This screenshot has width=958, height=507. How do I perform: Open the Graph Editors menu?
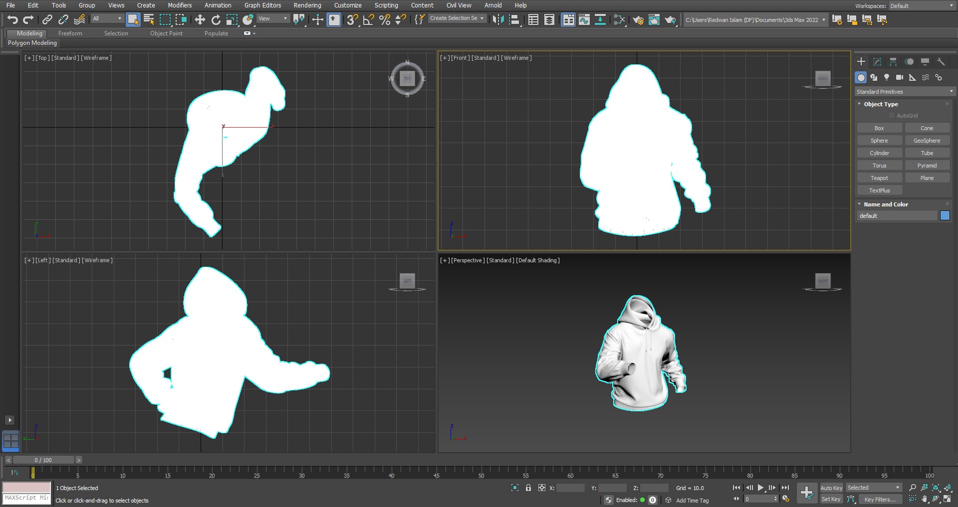(262, 5)
